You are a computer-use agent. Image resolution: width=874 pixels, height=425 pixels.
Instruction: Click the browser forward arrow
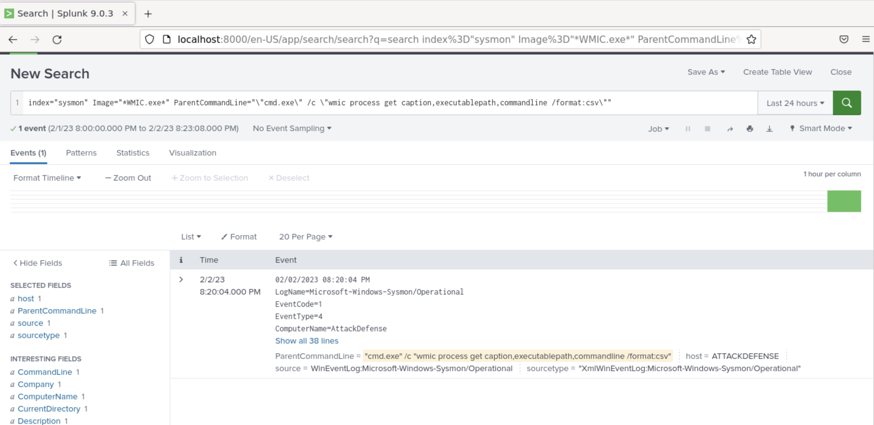tap(35, 40)
